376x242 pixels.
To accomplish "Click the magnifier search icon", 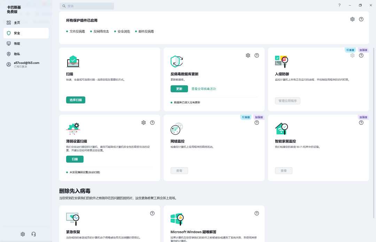I will coord(64,6).
